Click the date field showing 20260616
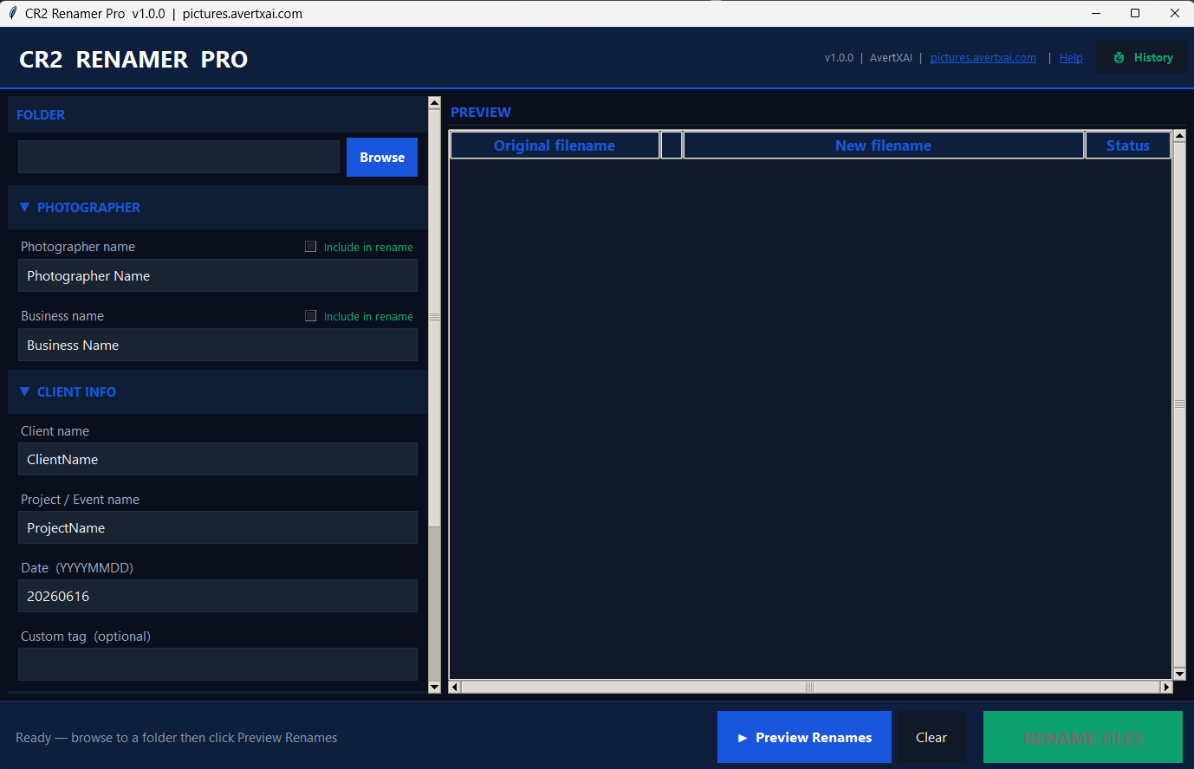1194x769 pixels. click(217, 596)
